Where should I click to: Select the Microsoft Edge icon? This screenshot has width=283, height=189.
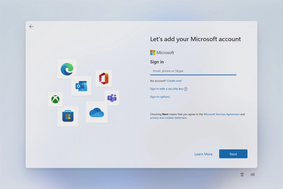pos(67,68)
